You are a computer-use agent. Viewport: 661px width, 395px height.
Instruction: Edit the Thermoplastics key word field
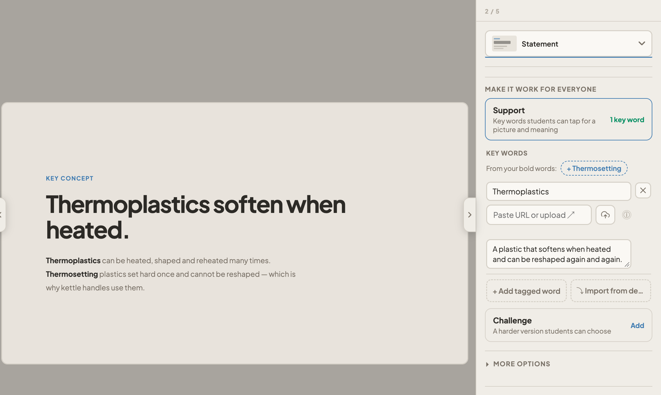(558, 192)
